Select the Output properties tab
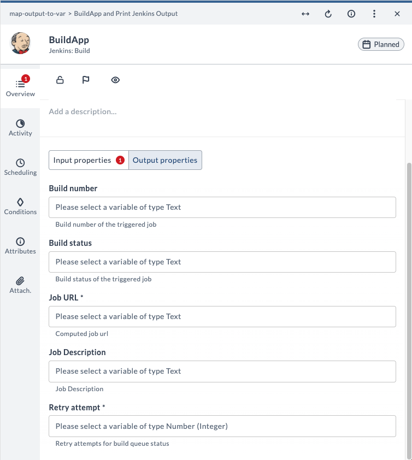The image size is (412, 460). (x=165, y=160)
